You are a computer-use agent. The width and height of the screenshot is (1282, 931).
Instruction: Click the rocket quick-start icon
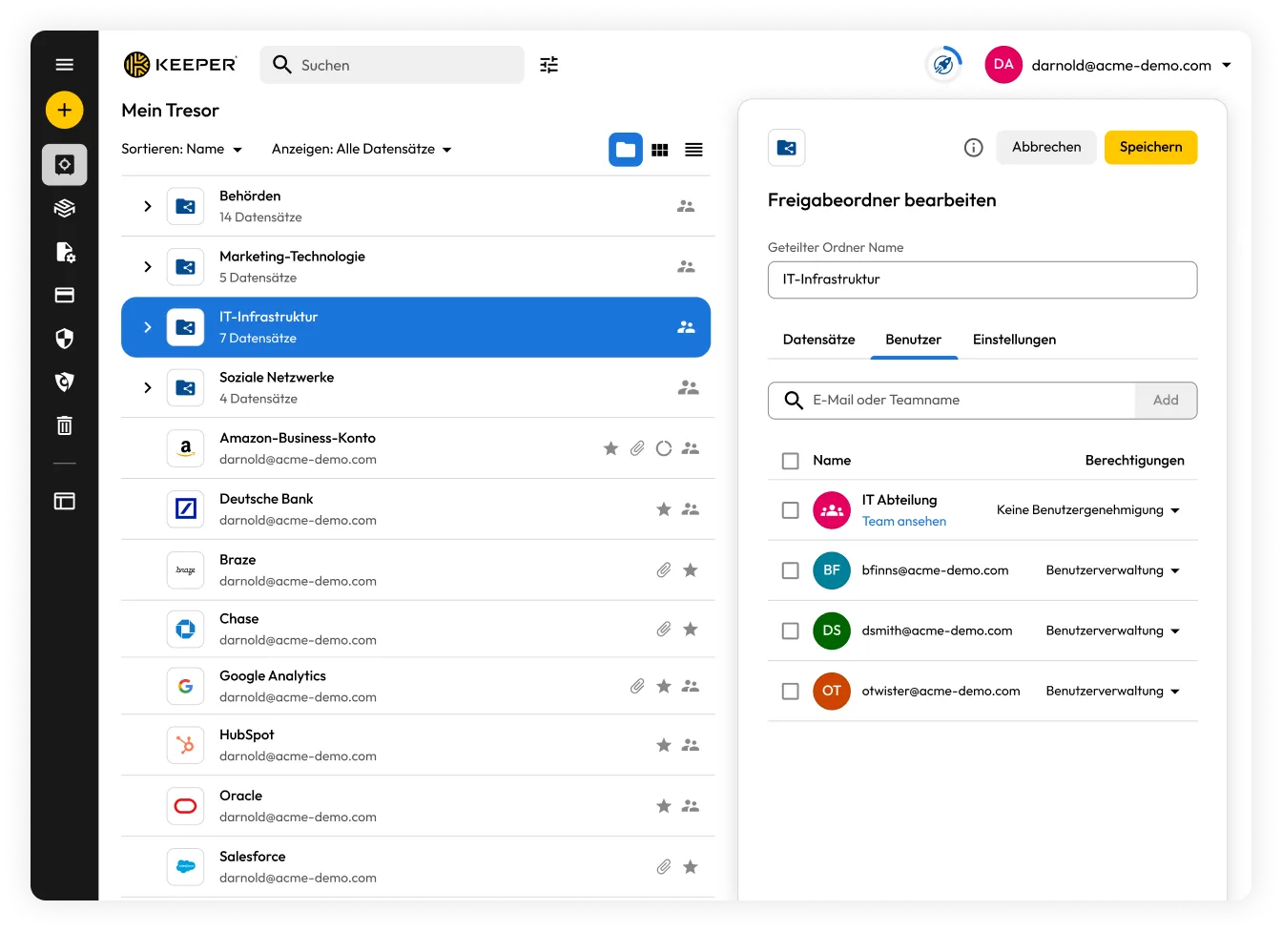pos(943,65)
